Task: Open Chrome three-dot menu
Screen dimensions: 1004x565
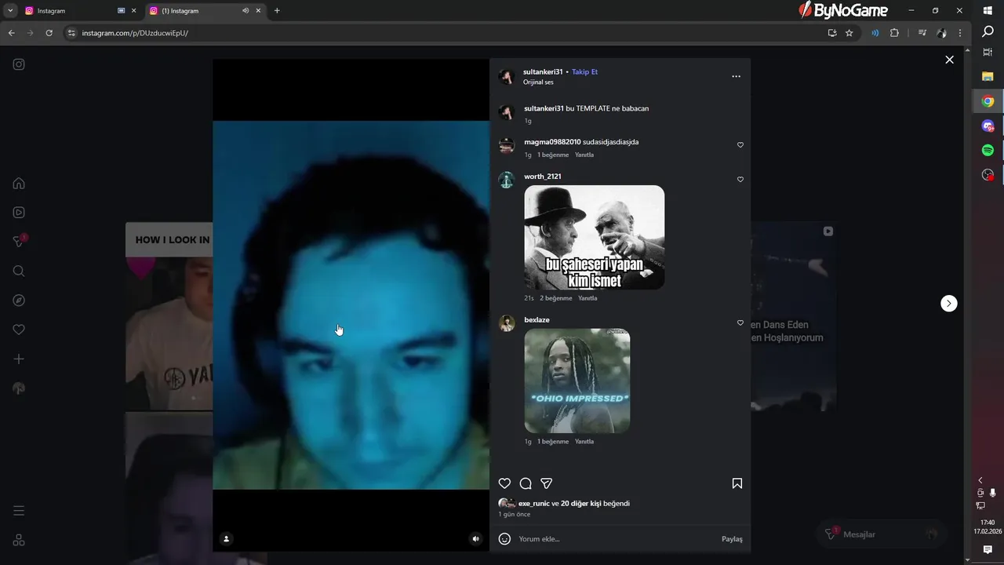Action: [960, 33]
